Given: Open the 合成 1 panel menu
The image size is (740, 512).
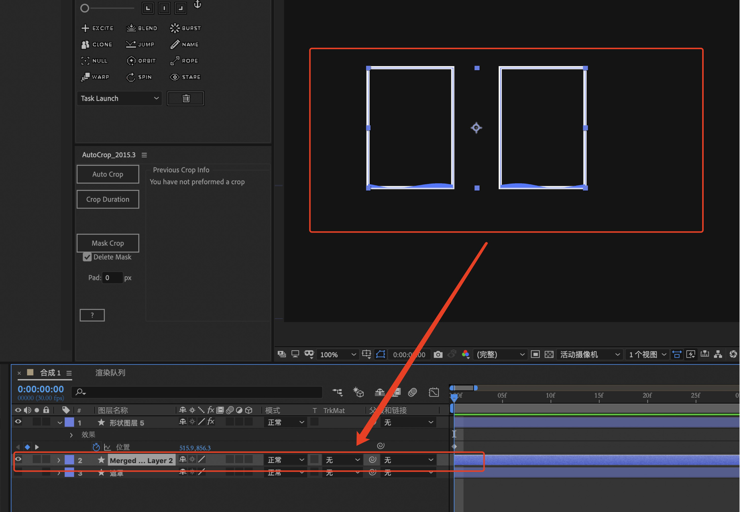Looking at the screenshot, I should 69,373.
